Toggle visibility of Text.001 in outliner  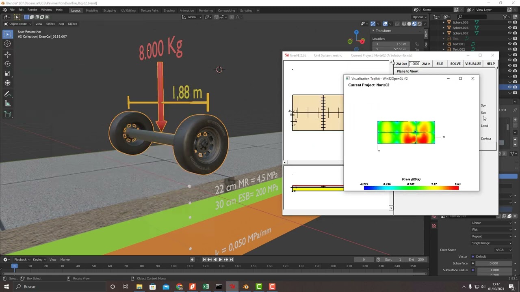(x=509, y=44)
